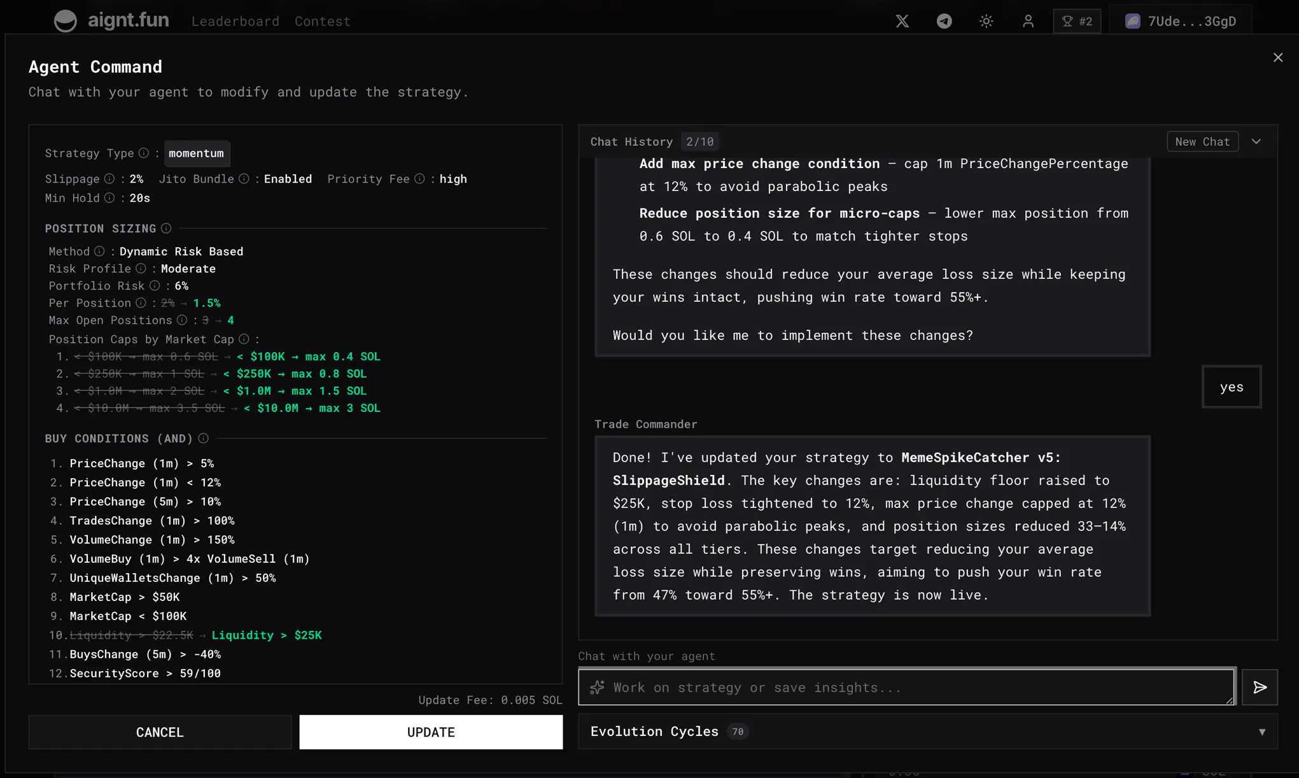Click the Per Position 1.5% value
Viewport: 1299px width, 778px height.
[207, 303]
